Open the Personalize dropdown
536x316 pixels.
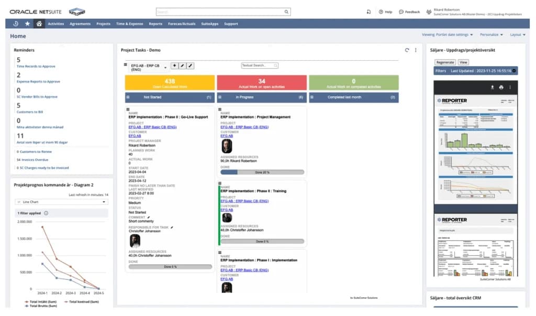(x=492, y=35)
